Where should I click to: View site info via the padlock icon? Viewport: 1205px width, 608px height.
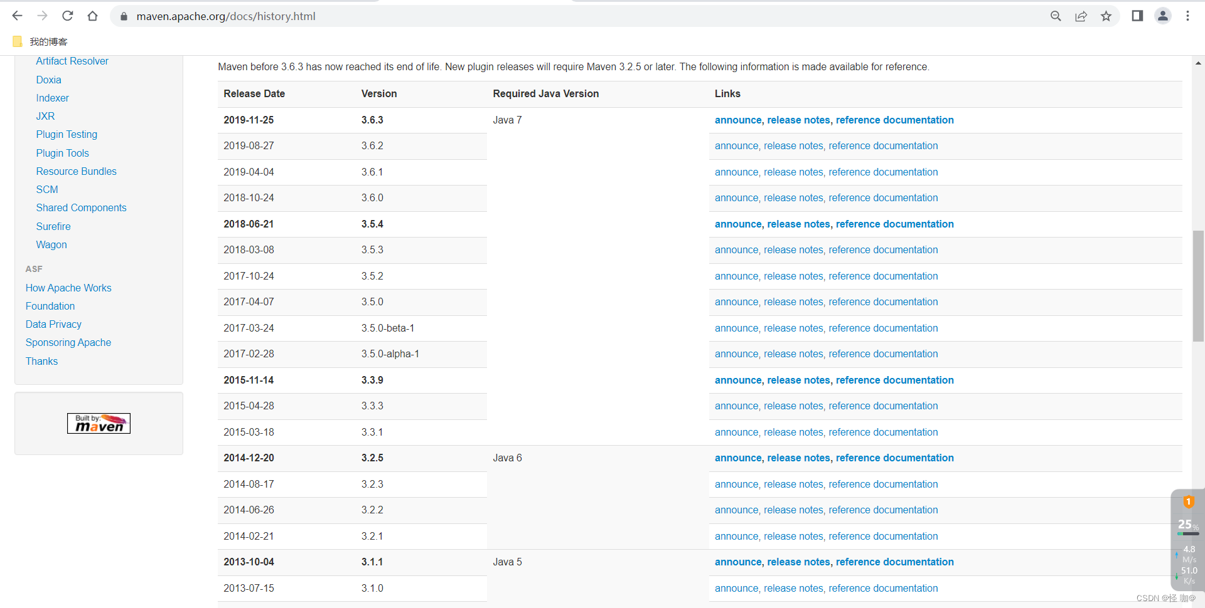coord(124,16)
